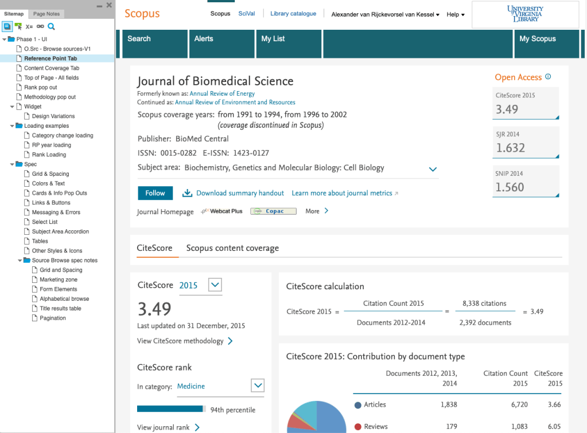Collapse the Loading examples tree node
The width and height of the screenshot is (587, 433).
[x=12, y=126]
